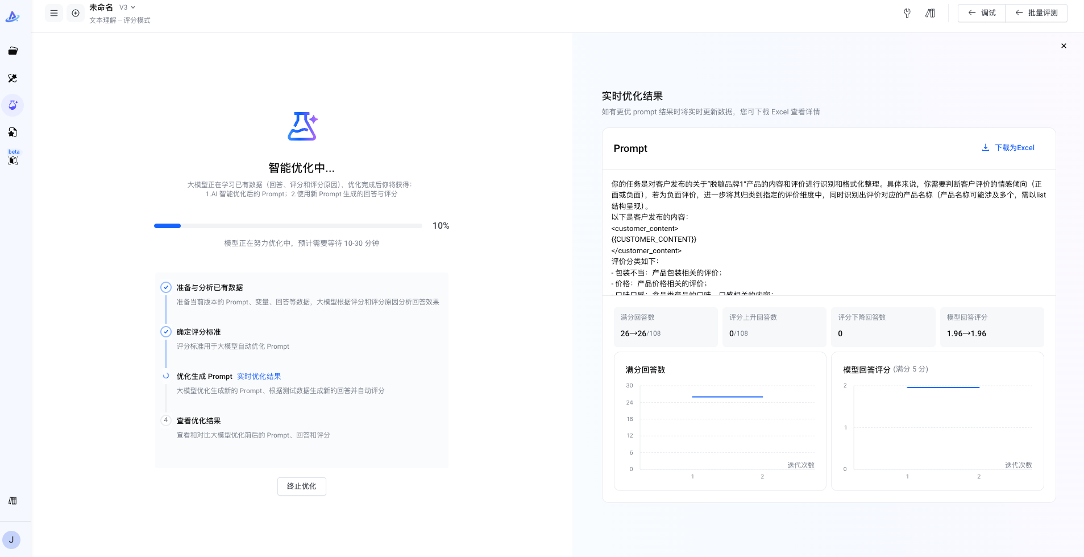Image resolution: width=1084 pixels, height=557 pixels.
Task: Click the 确定评分标准 step
Action: click(198, 332)
